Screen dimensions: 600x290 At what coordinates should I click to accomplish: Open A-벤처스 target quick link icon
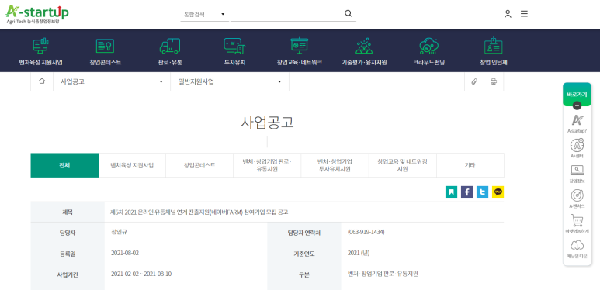tap(577, 195)
